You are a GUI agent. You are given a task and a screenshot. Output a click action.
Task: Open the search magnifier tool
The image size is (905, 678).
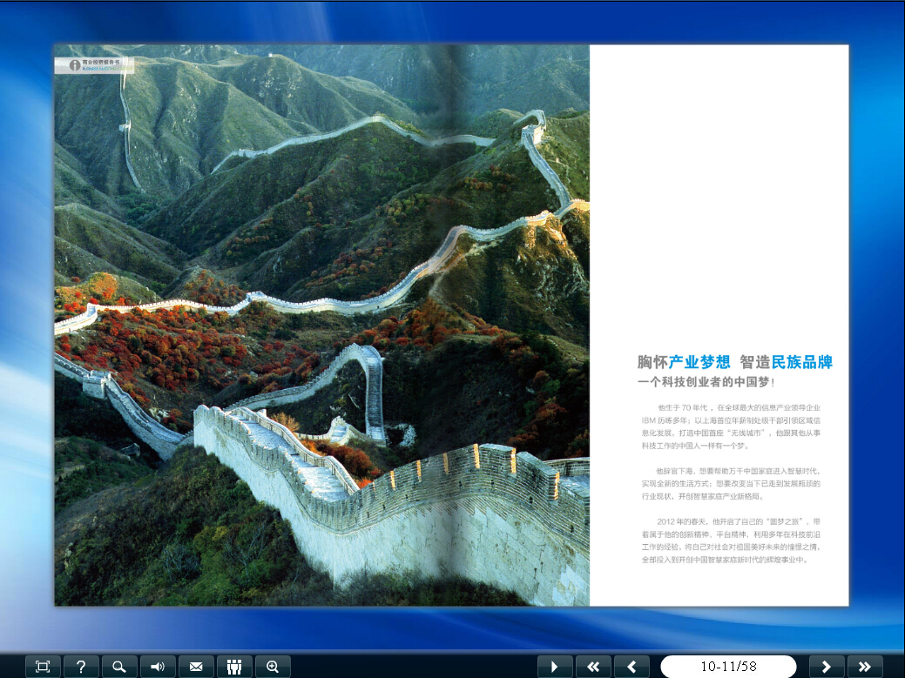pyautogui.click(x=119, y=667)
